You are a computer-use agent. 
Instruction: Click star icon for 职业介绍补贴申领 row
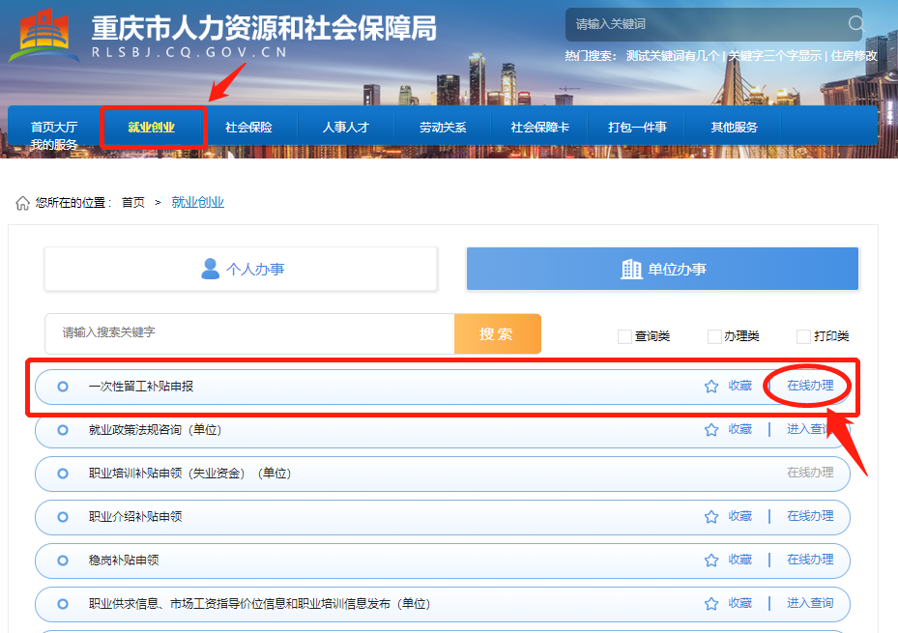[711, 517]
